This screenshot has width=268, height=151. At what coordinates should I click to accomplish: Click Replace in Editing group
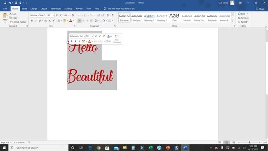click(x=243, y=18)
